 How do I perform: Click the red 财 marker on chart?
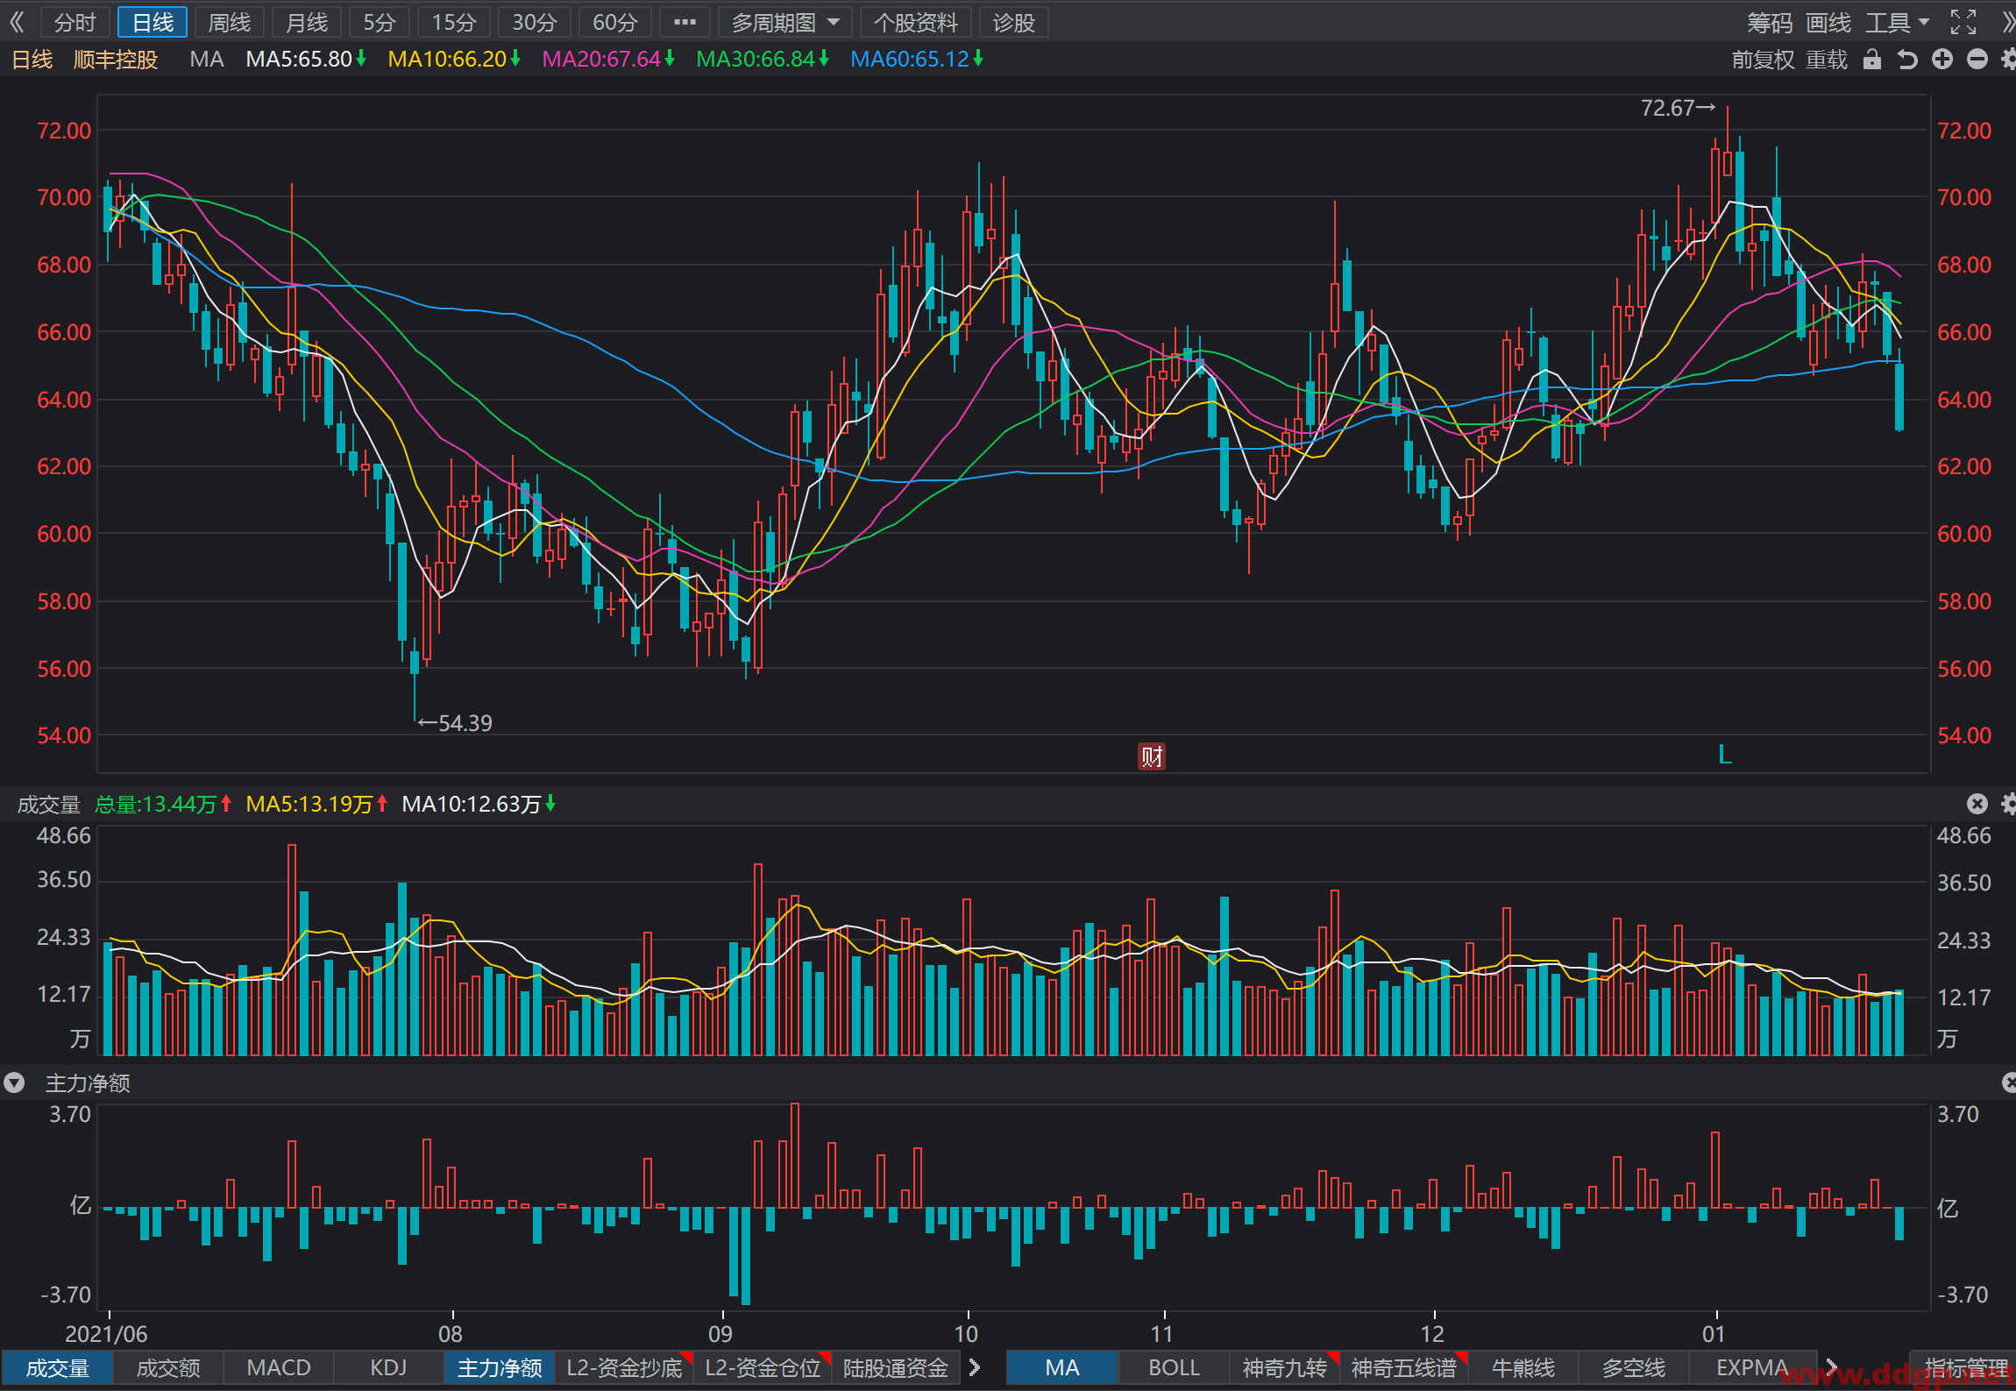[1152, 756]
